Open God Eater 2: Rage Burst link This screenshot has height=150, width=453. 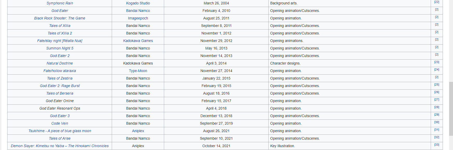(60, 86)
